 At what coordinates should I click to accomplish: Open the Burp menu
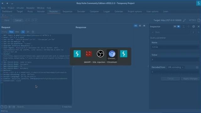[3, 8]
